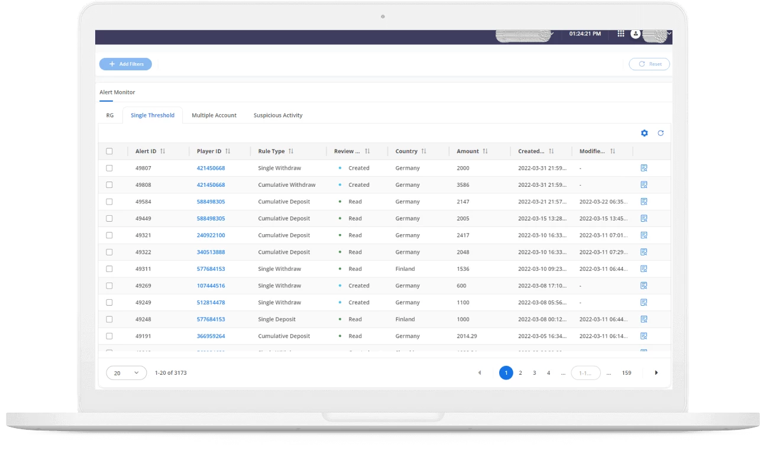Open the Suspicious Activity tab
Screen dimensions: 760x454
[278, 115]
